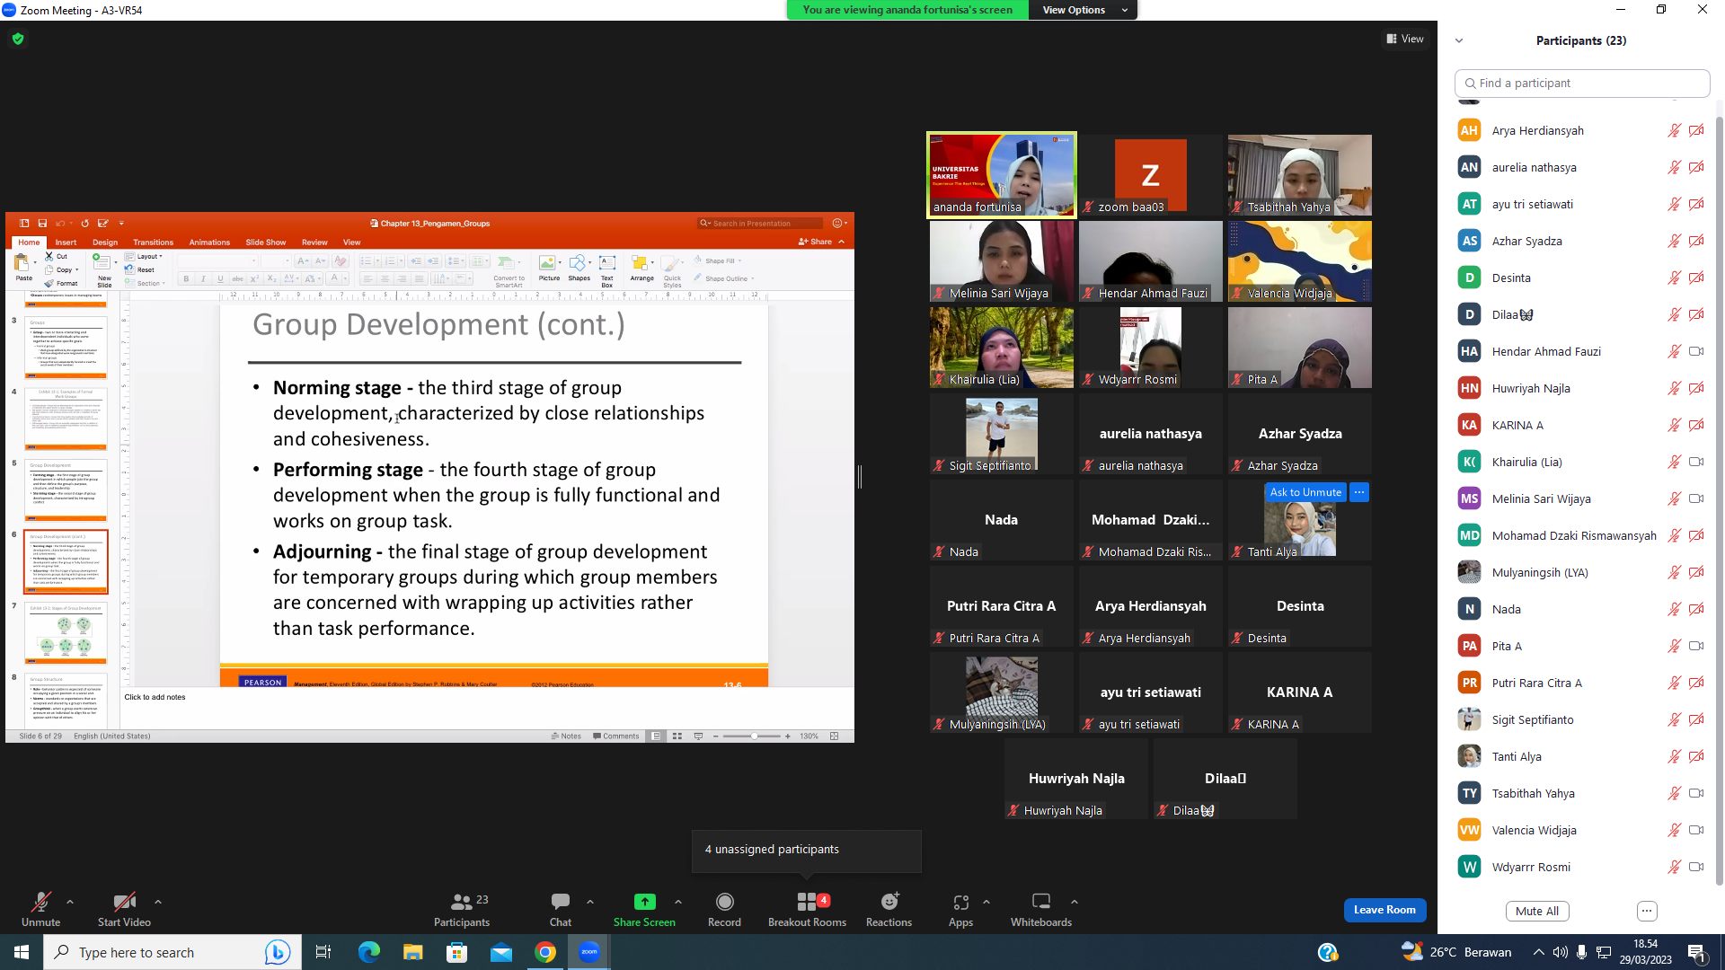Image resolution: width=1725 pixels, height=970 pixels.
Task: Open File Explorer from the taskbar
Action: click(x=412, y=952)
